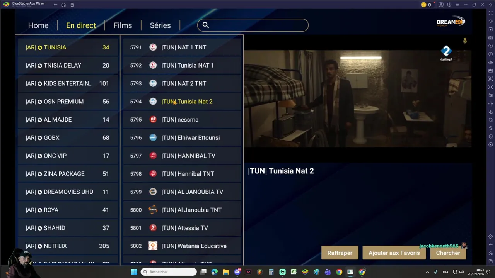The width and height of the screenshot is (495, 278).
Task: Click the Chercher button
Action: click(x=448, y=253)
